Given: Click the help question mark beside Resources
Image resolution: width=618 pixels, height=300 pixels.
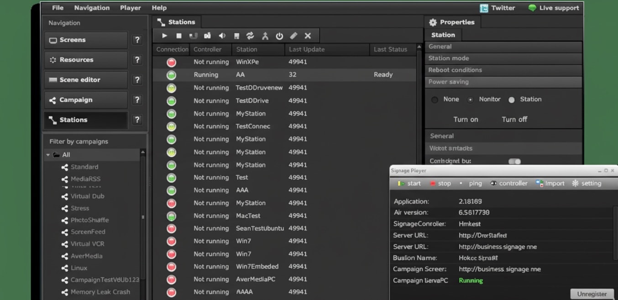Looking at the screenshot, I should tap(137, 60).
